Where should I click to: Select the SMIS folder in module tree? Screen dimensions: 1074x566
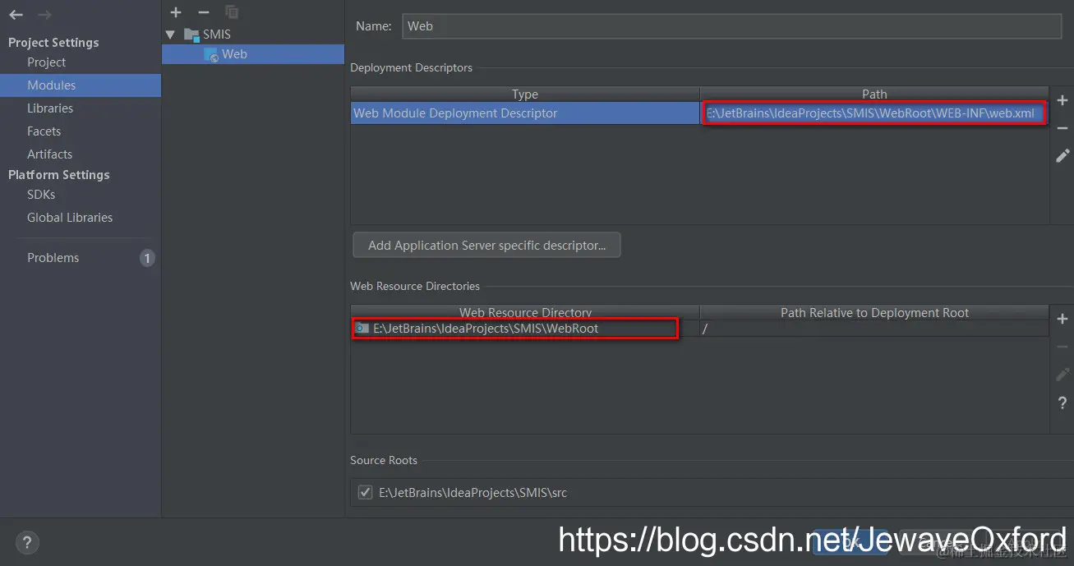point(207,35)
